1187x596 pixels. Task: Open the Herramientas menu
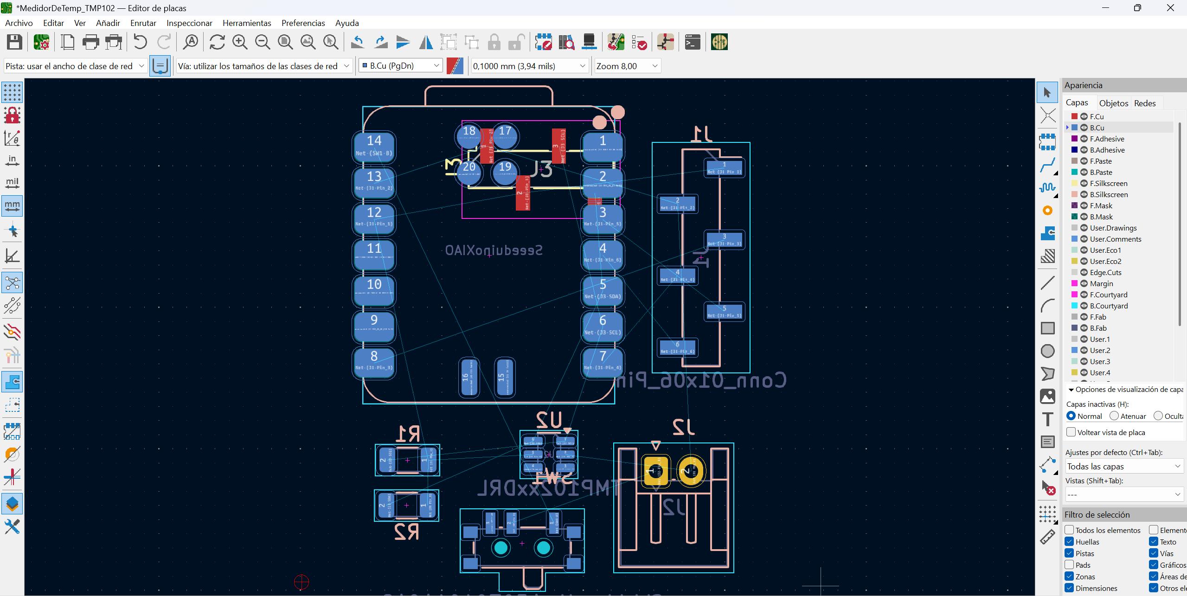(x=247, y=23)
